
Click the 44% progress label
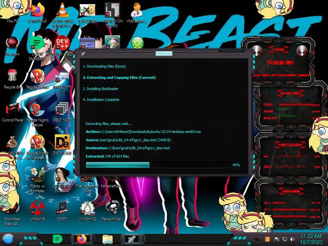pos(236,165)
